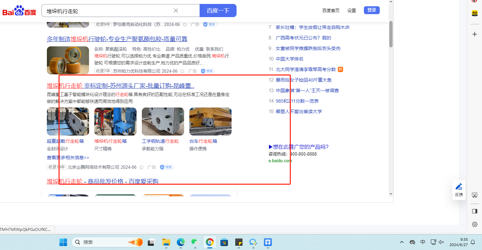Open hot search 暴雨后女子捡回40斤重大鱼

304,80
